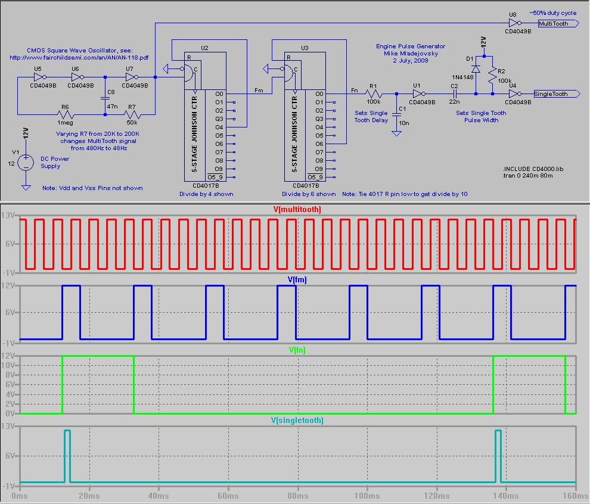The image size is (590, 504).
Task: Click the Fm net label
Action: click(x=259, y=91)
